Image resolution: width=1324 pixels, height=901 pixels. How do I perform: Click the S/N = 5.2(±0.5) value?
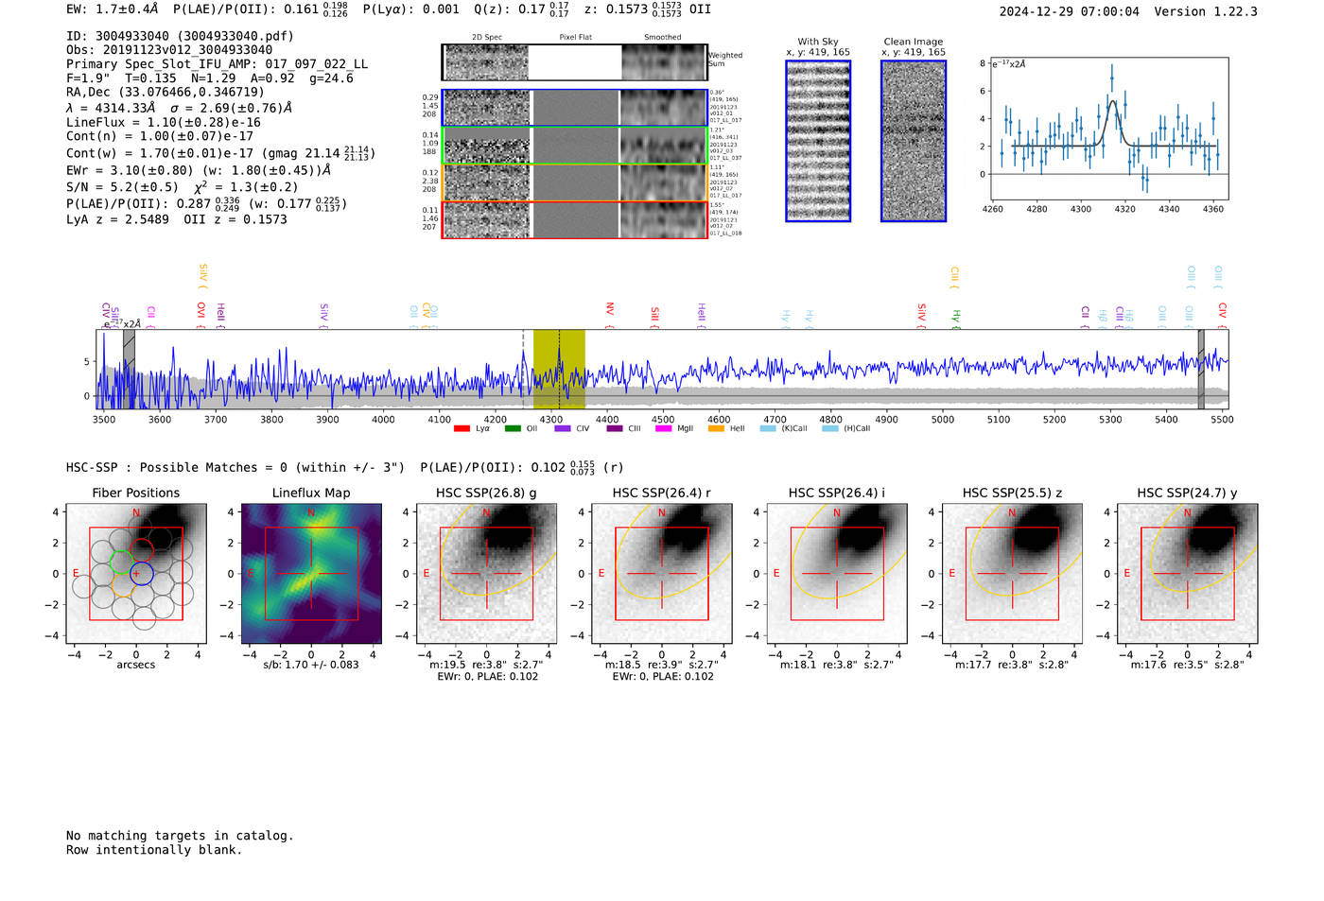coord(122,186)
